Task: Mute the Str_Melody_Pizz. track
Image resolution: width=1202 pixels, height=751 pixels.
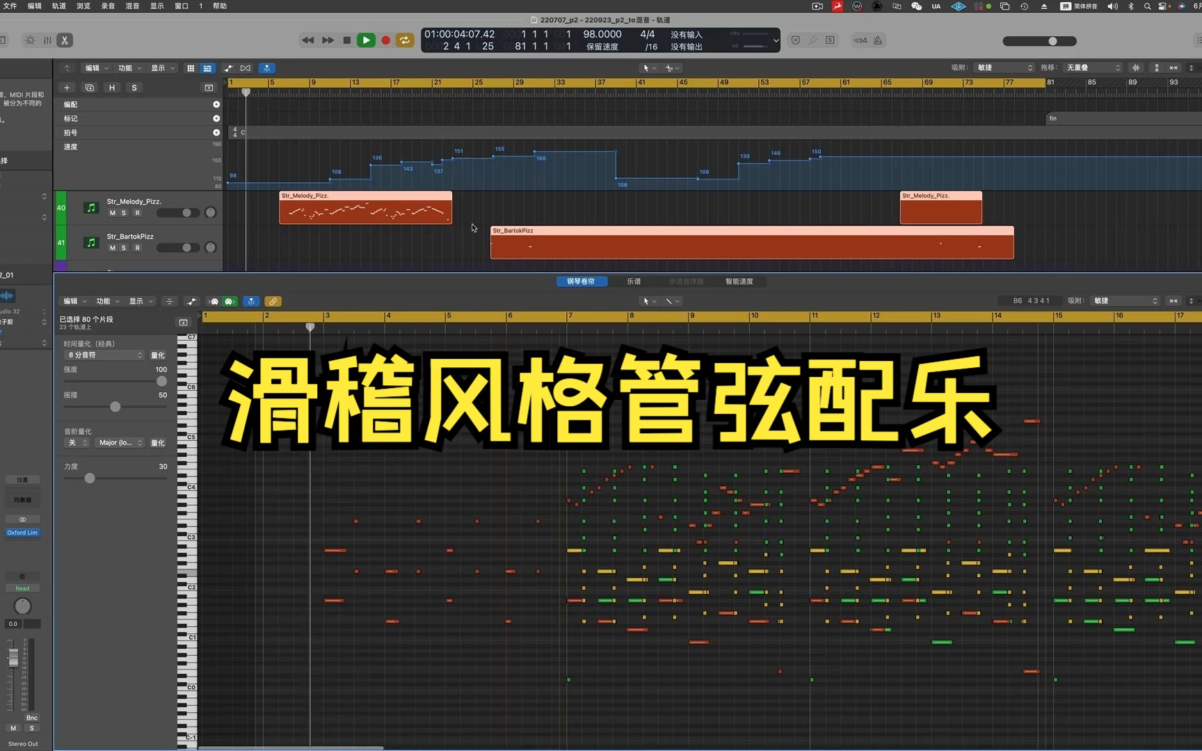Action: pyautogui.click(x=113, y=213)
